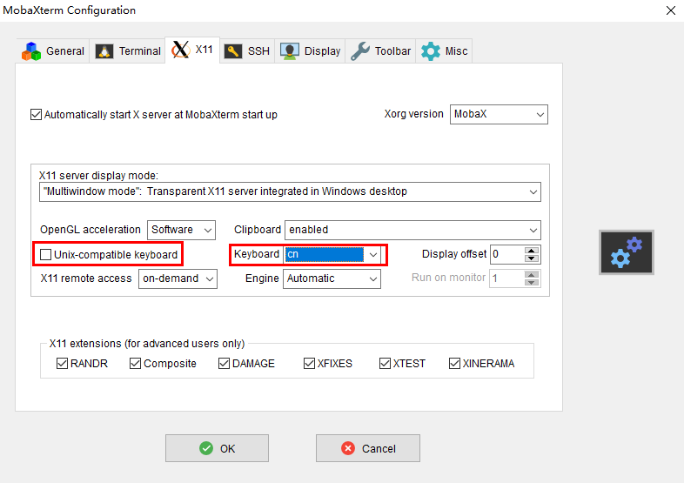Click the Display tab monitor icon
The image size is (684, 483).
(x=290, y=51)
